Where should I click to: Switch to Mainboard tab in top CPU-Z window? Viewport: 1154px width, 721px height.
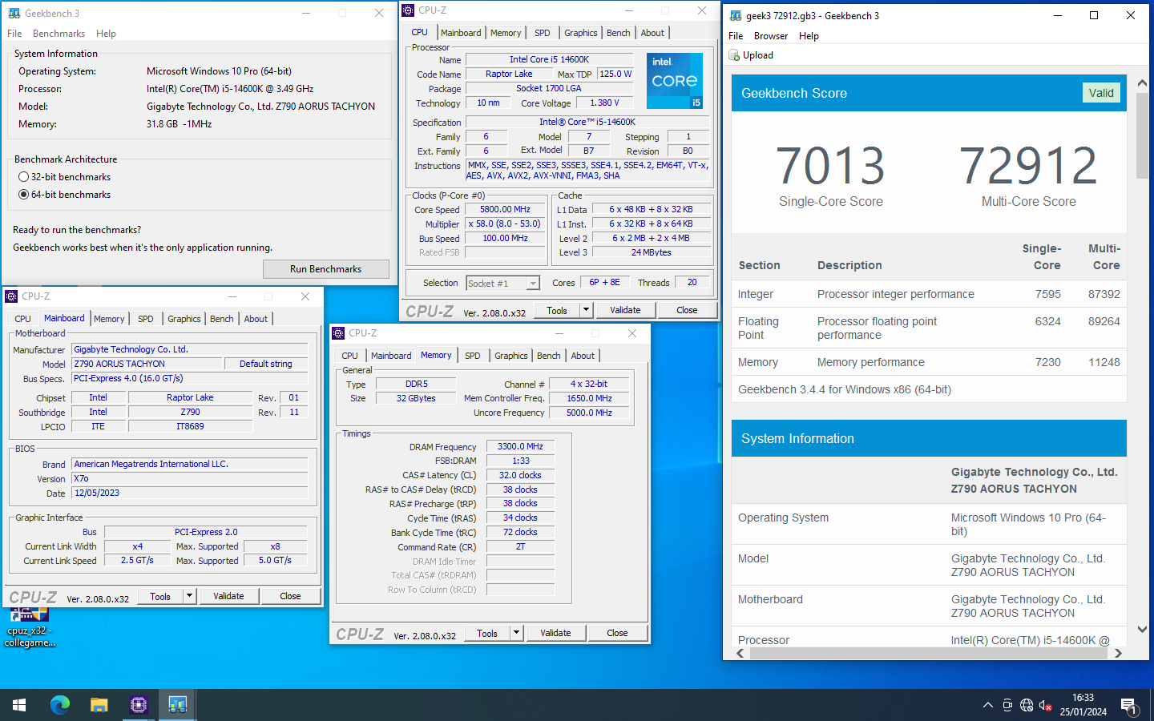[461, 33]
